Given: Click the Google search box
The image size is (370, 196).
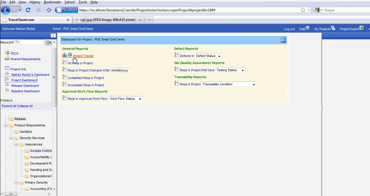Looking at the screenshot, I should pos(347,10).
